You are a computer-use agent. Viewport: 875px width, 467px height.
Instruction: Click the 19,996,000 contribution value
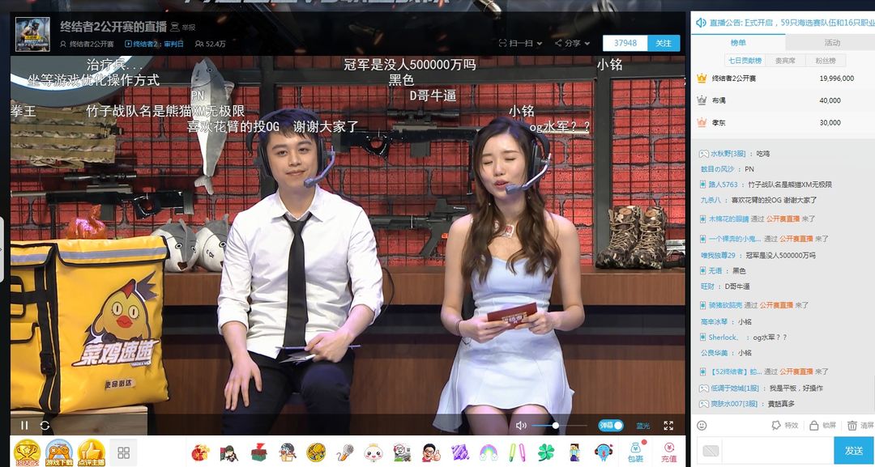click(x=836, y=79)
